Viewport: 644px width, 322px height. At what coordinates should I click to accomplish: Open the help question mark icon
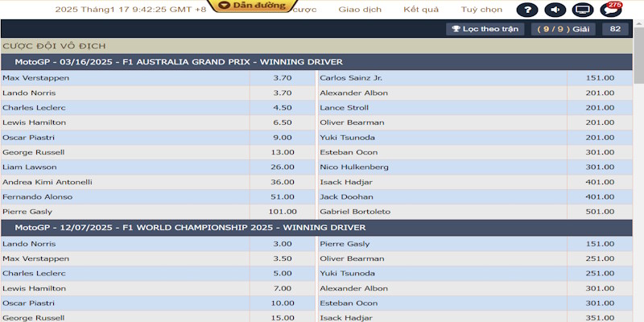click(x=527, y=10)
